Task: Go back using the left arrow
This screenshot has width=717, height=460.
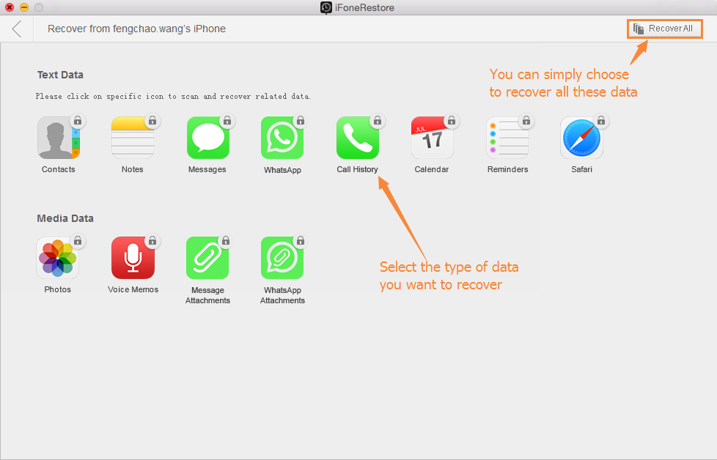Action: (x=16, y=29)
